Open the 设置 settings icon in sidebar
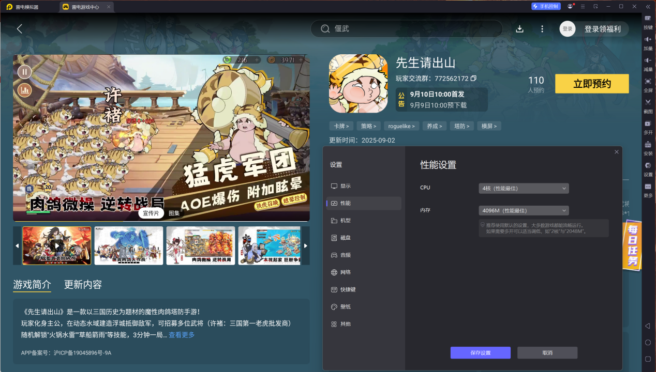656x372 pixels. [648, 165]
